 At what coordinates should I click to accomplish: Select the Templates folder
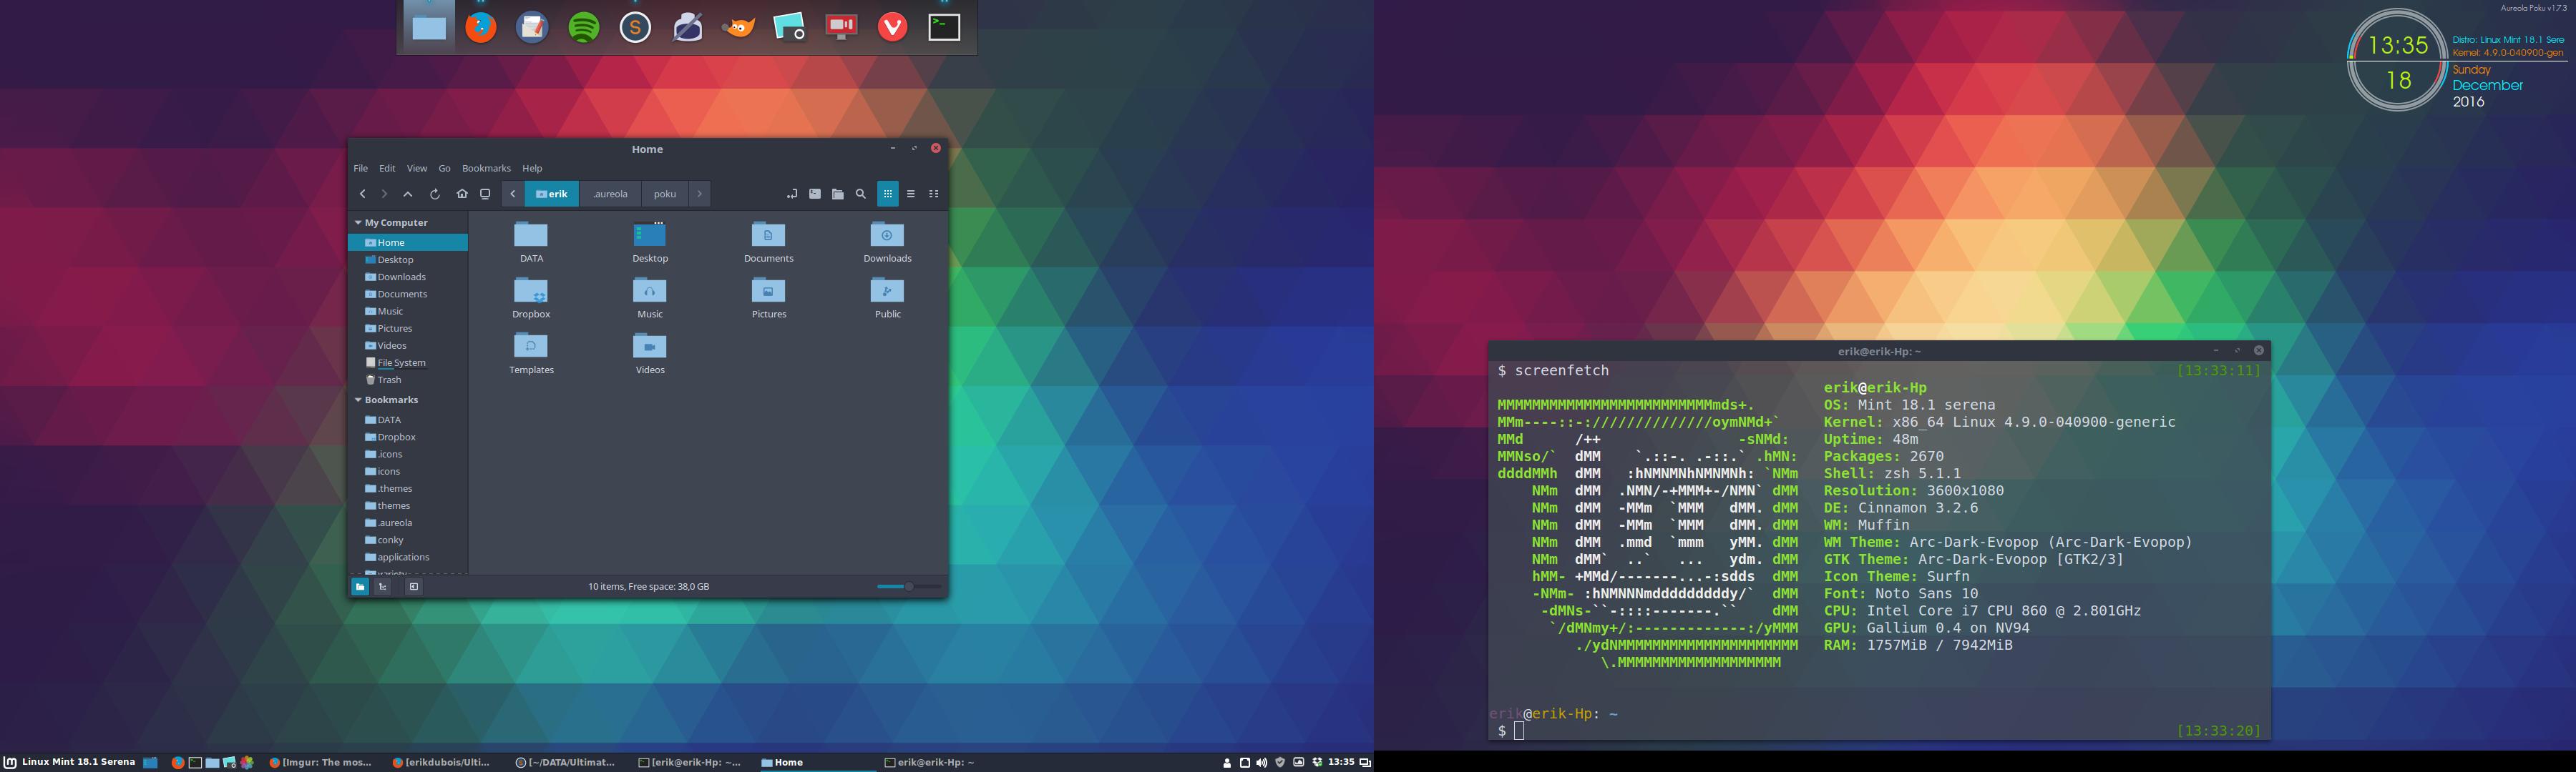pyautogui.click(x=531, y=354)
